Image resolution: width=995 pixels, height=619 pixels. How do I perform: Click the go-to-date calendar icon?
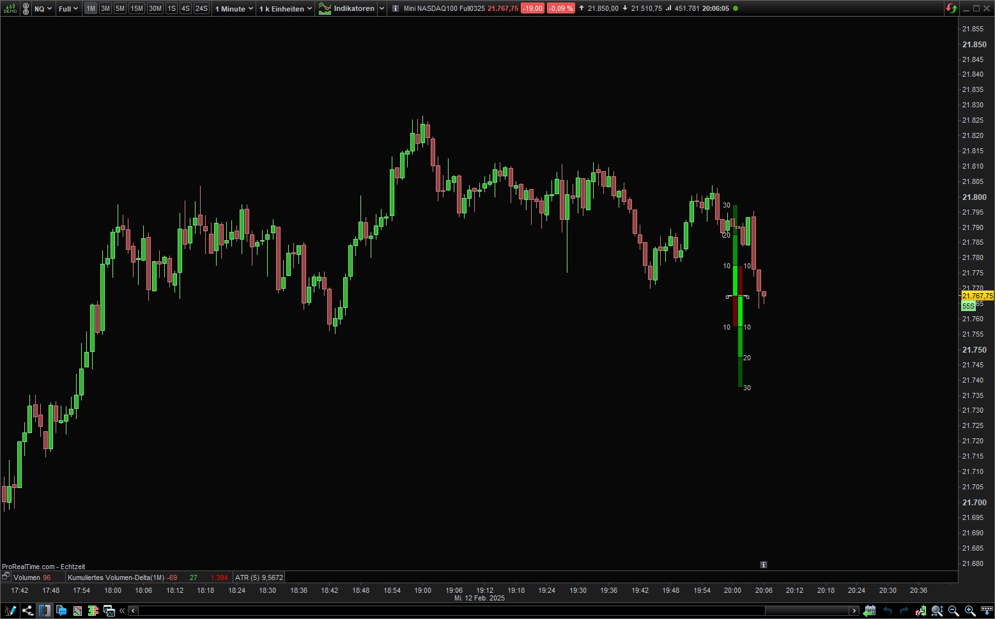870,611
